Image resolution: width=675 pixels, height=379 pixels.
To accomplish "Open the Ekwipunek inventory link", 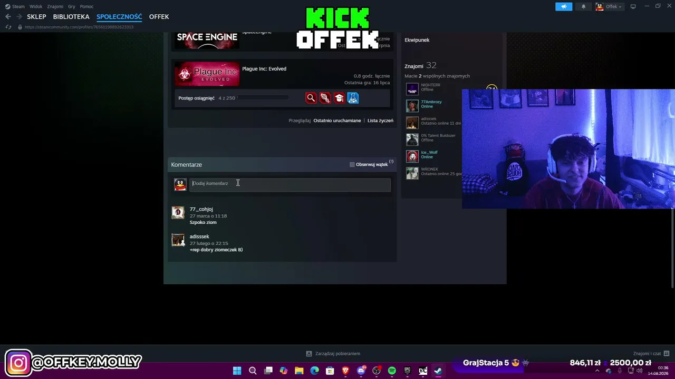I will [x=417, y=40].
